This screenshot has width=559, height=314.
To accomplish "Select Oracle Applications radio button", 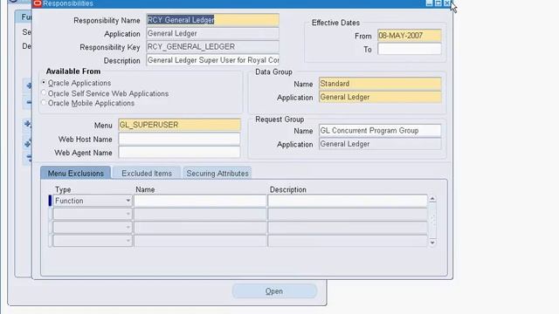I will [44, 83].
